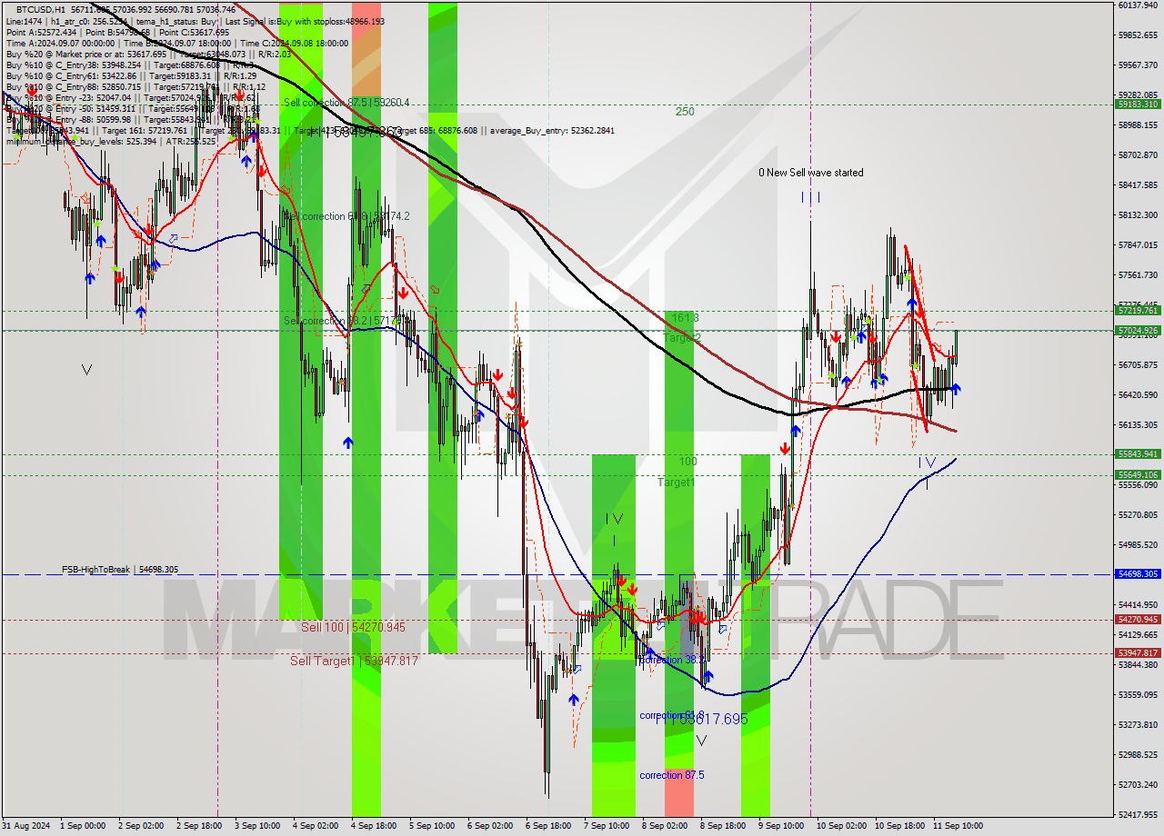This screenshot has width=1164, height=836.
Task: Click the green 59183.310 price label
Action: [1137, 104]
